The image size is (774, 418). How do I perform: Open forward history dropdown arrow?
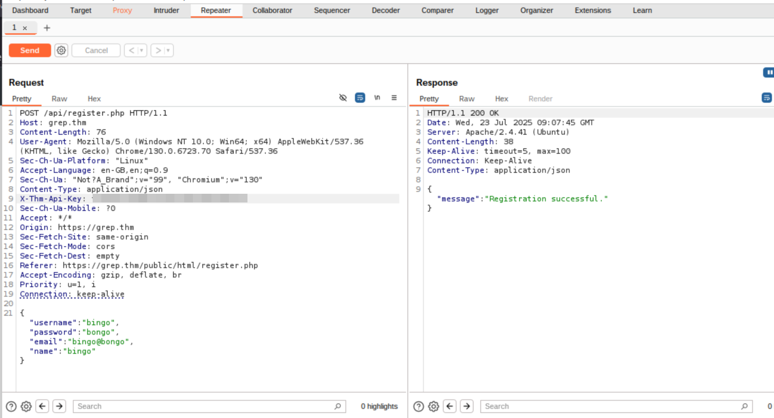click(168, 51)
